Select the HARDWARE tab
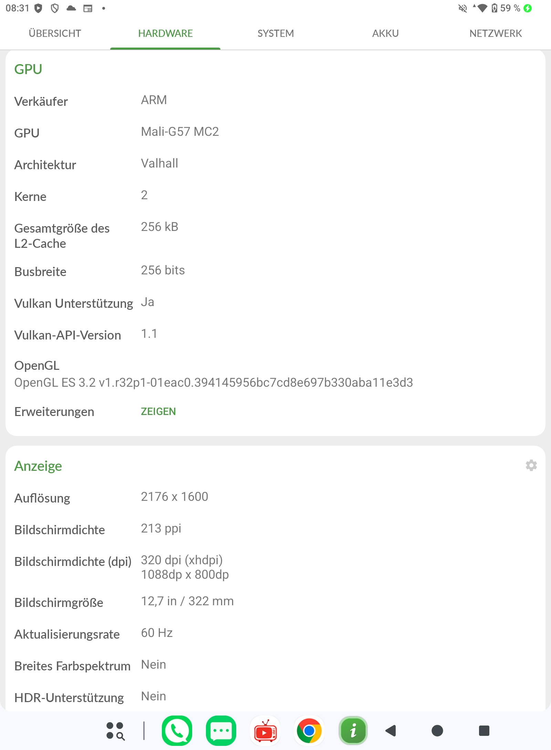The image size is (551, 750). pos(165,33)
